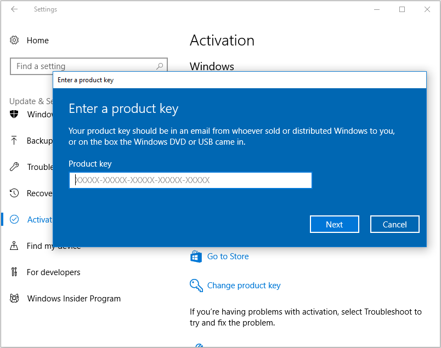This screenshot has height=348, width=441.
Task: Select the Home sidebar entry
Action: [x=37, y=40]
